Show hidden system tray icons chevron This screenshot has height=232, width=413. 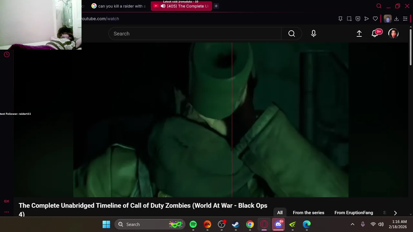pyautogui.click(x=353, y=224)
